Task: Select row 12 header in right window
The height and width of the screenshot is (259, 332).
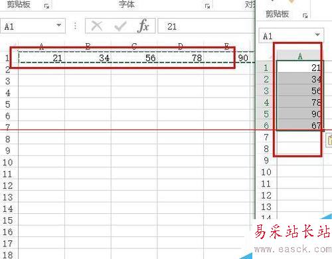Action: tap(266, 195)
